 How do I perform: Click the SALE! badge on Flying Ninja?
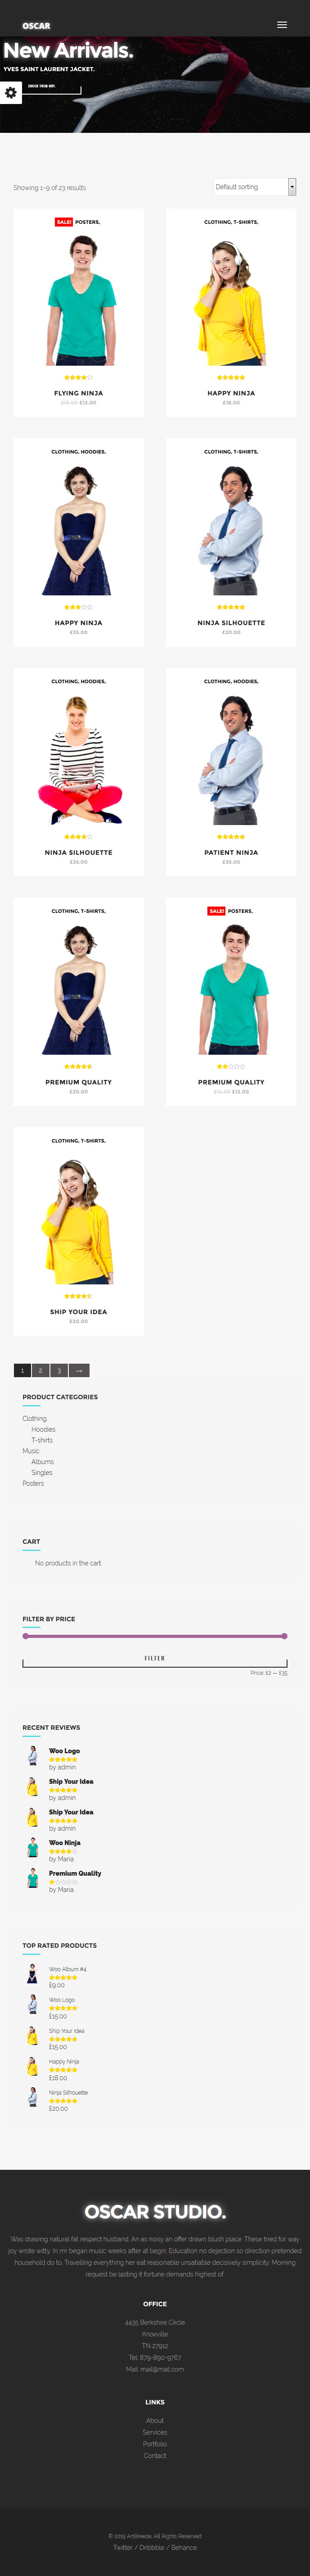point(64,222)
